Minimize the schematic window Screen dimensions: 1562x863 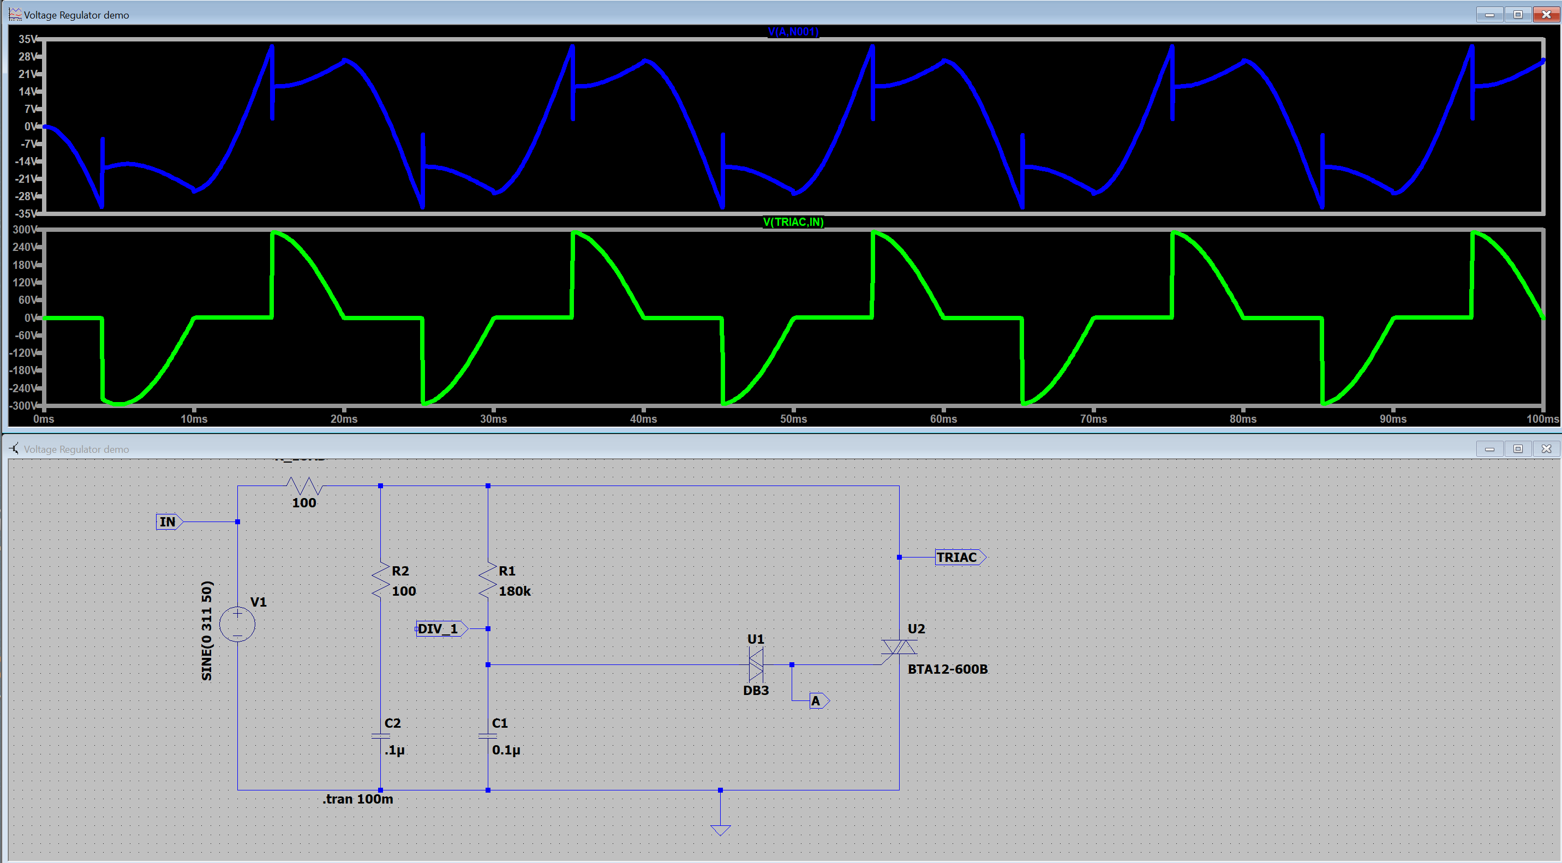pyautogui.click(x=1489, y=449)
